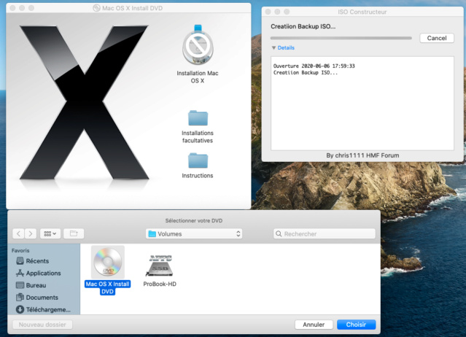This screenshot has height=337, width=466.
Task: Click the log line 'Ouverture 2020-06-06 17:59:33'
Action: coord(314,66)
